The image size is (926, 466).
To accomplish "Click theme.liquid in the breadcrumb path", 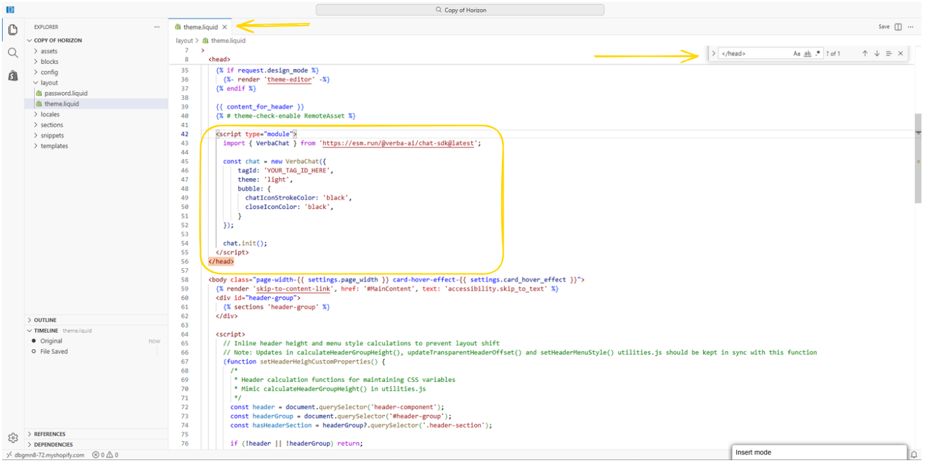I will 228,40.
